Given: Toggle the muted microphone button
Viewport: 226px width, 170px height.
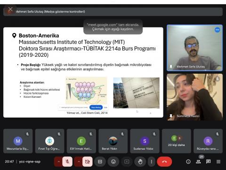Looking at the screenshot, I should coord(67,161).
